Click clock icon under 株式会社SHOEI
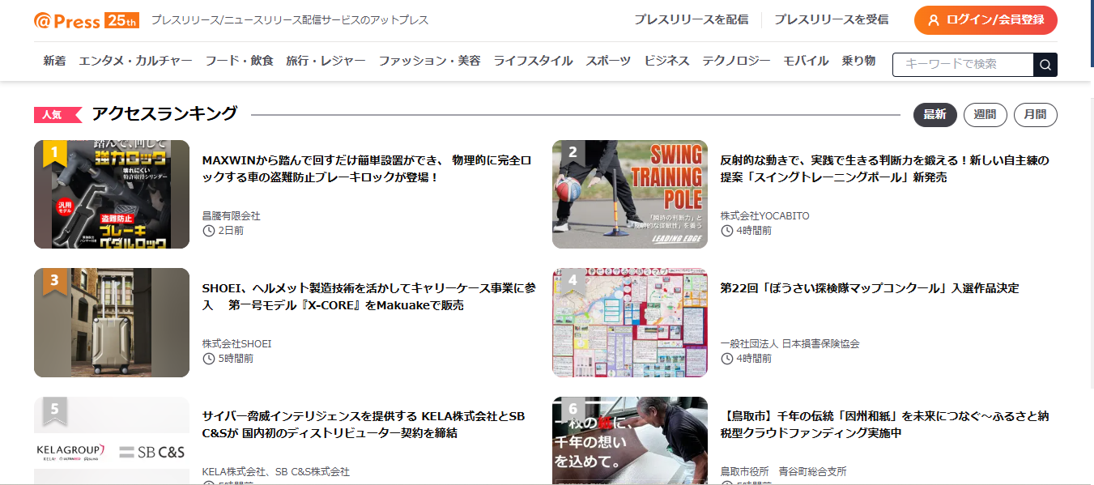 tap(208, 359)
